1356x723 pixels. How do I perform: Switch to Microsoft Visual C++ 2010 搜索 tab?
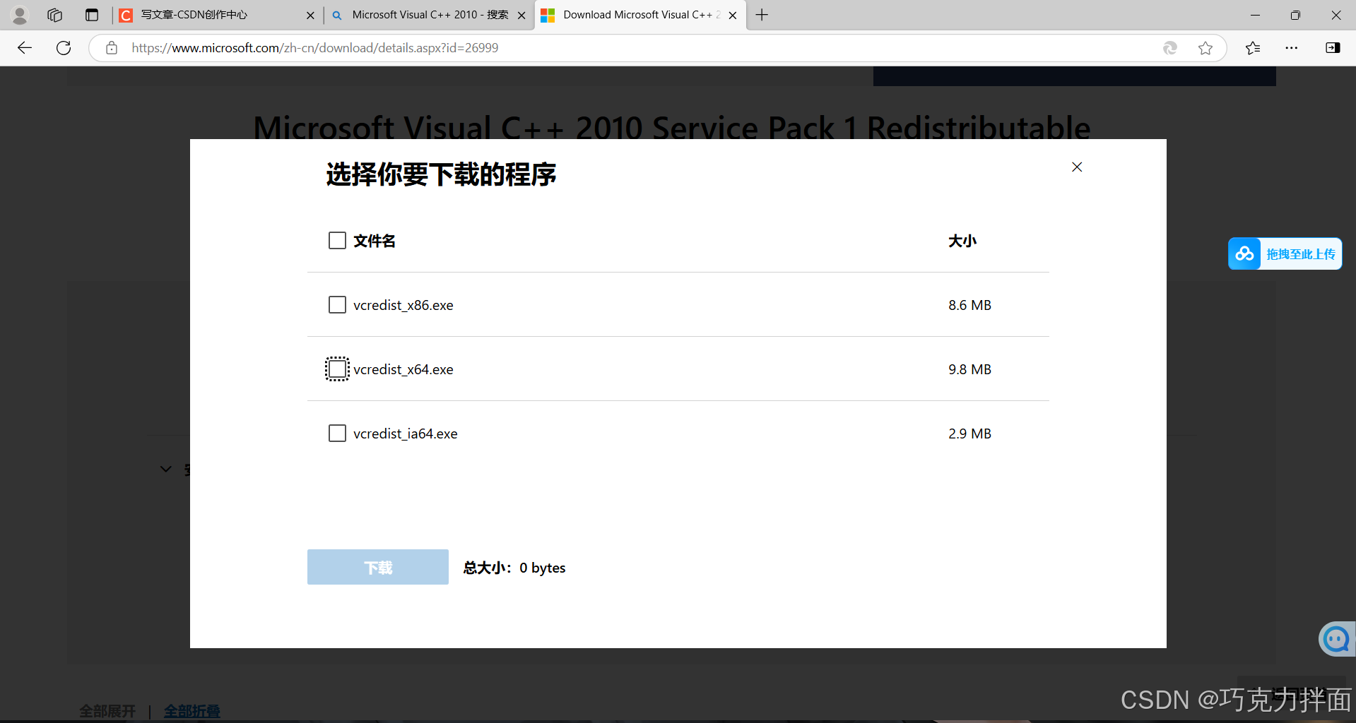(430, 15)
